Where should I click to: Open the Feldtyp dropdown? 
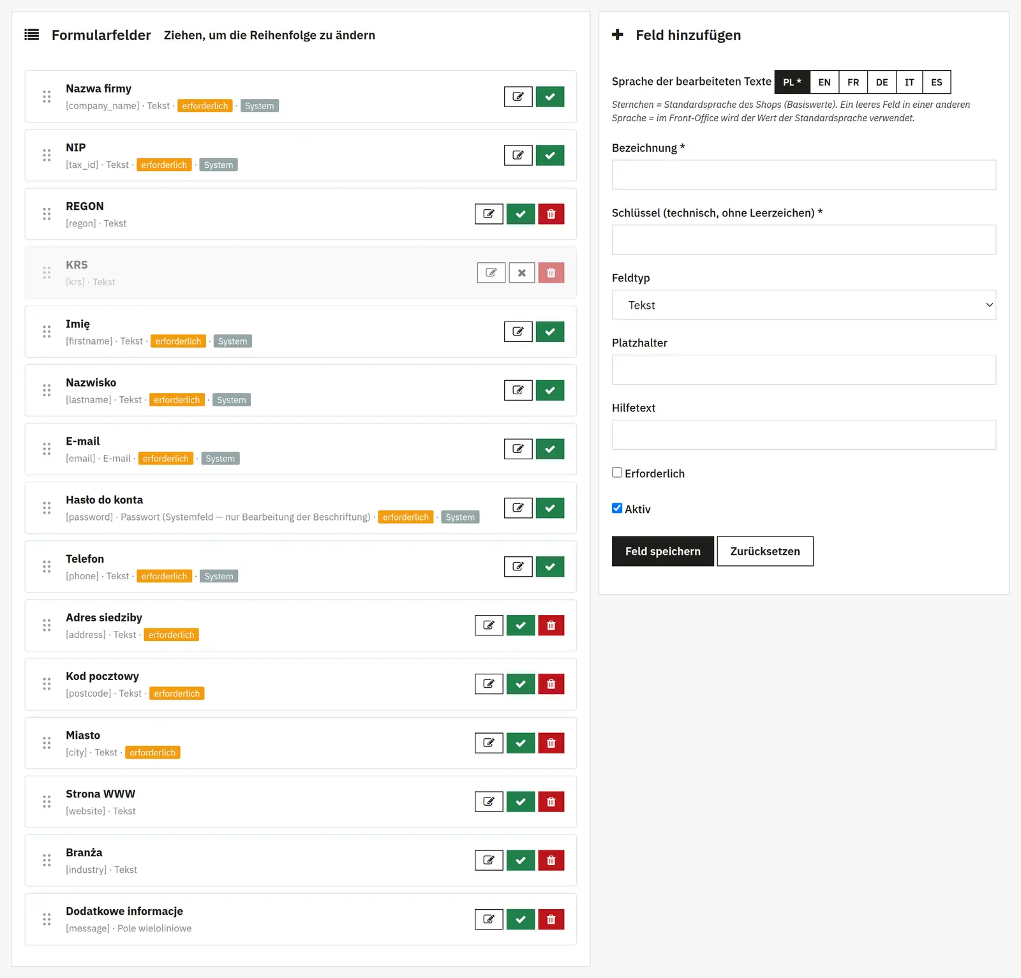pos(804,305)
